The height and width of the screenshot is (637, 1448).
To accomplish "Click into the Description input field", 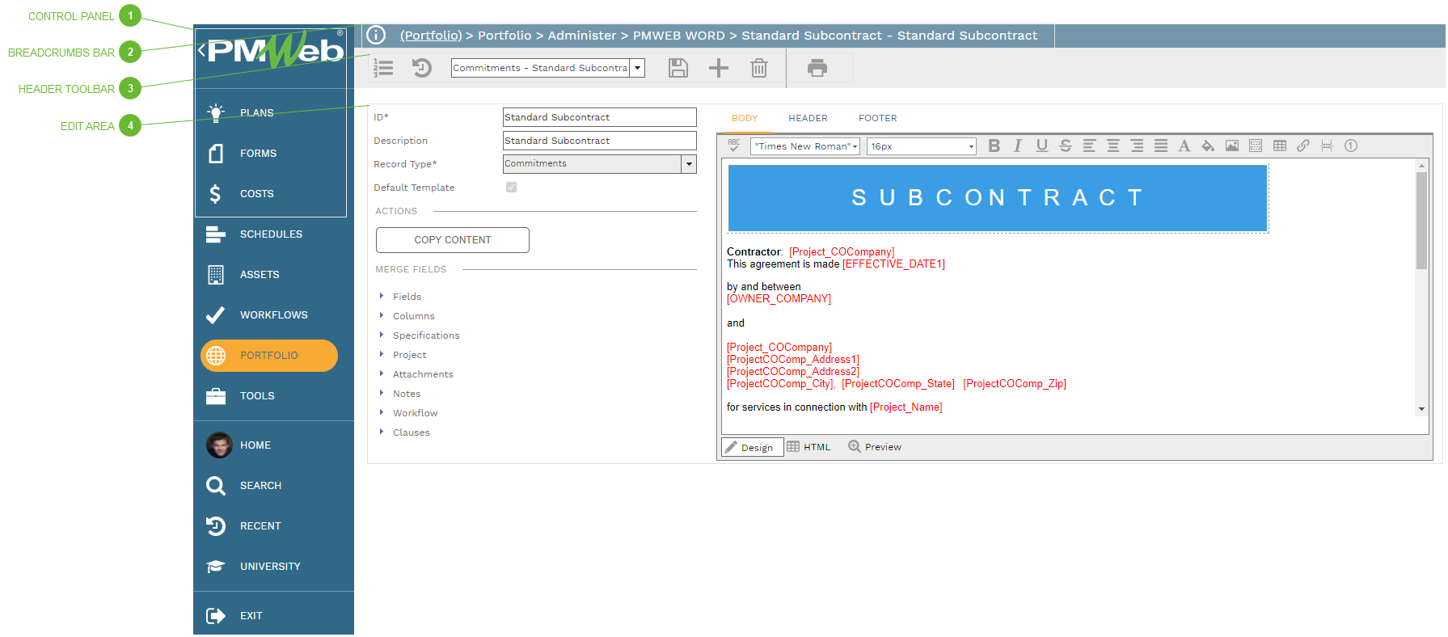I will tap(598, 141).
